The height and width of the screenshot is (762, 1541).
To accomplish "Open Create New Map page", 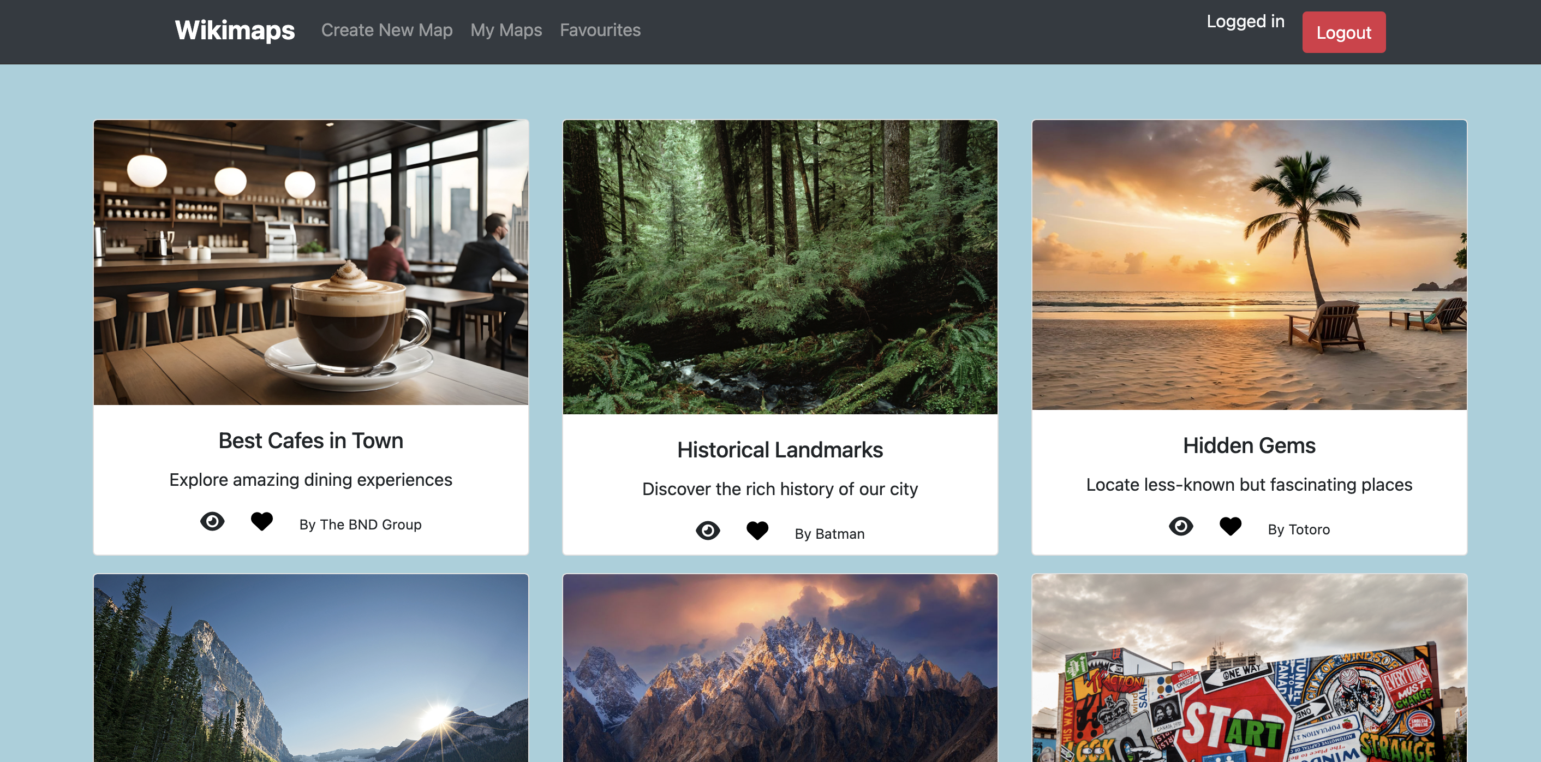I will click(387, 29).
